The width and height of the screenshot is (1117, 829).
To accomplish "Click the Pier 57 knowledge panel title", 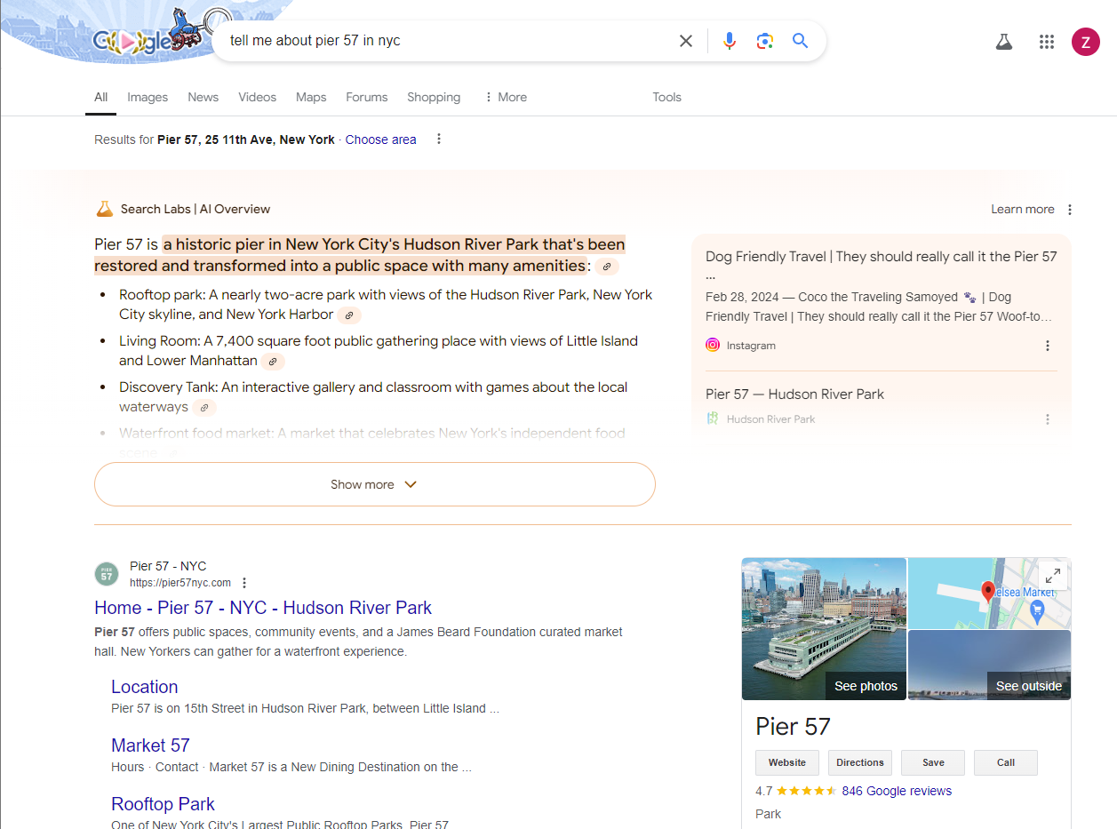I will (793, 727).
